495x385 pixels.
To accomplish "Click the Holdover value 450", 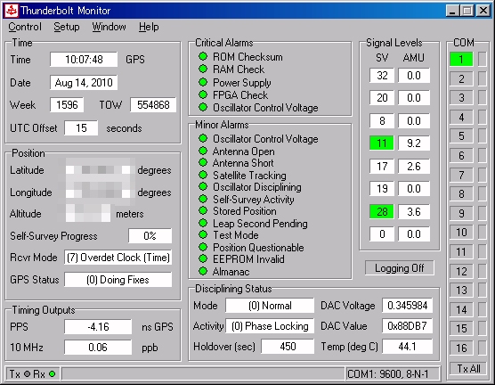I will point(288,347).
